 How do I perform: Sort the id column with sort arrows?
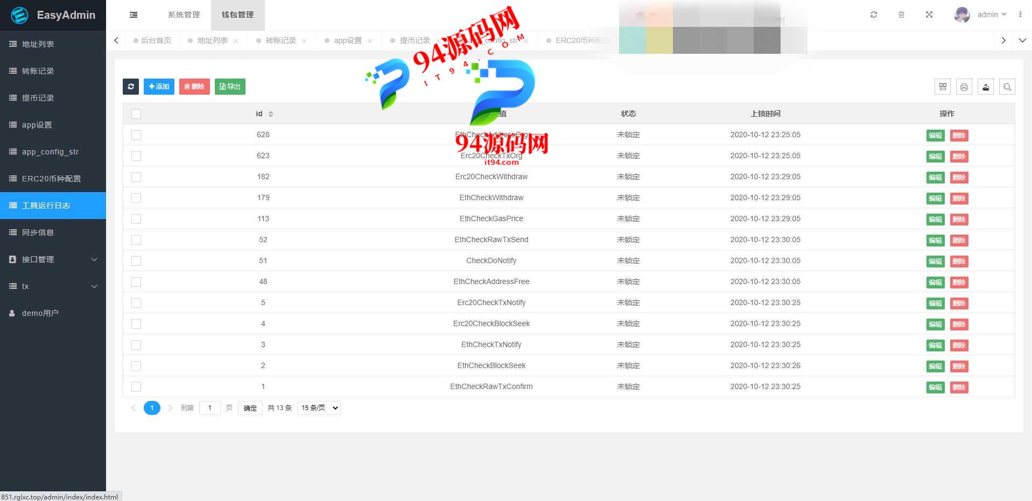pyautogui.click(x=271, y=114)
